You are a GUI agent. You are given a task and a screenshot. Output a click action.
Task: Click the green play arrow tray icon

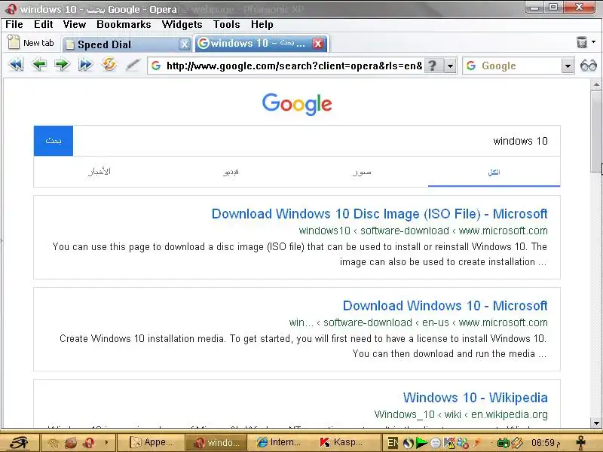tap(421, 443)
